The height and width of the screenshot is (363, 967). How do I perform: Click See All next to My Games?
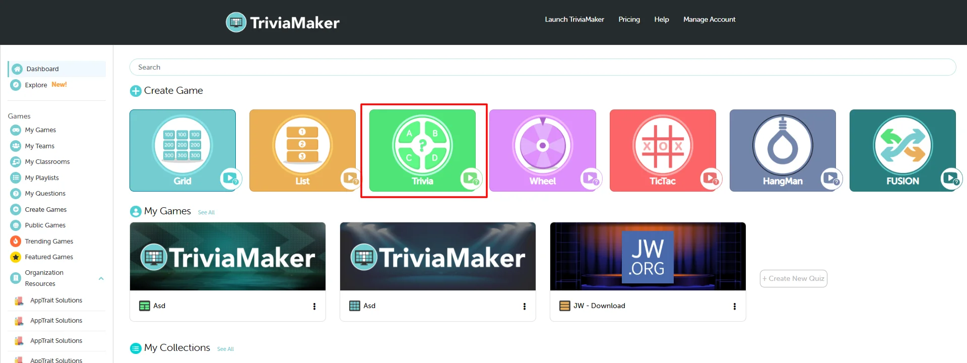click(x=206, y=213)
